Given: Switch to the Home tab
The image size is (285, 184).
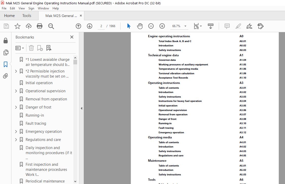Looking at the screenshot, I should 9,16.
